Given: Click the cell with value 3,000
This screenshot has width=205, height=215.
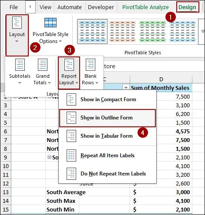Looking at the screenshot, I should [161, 192].
